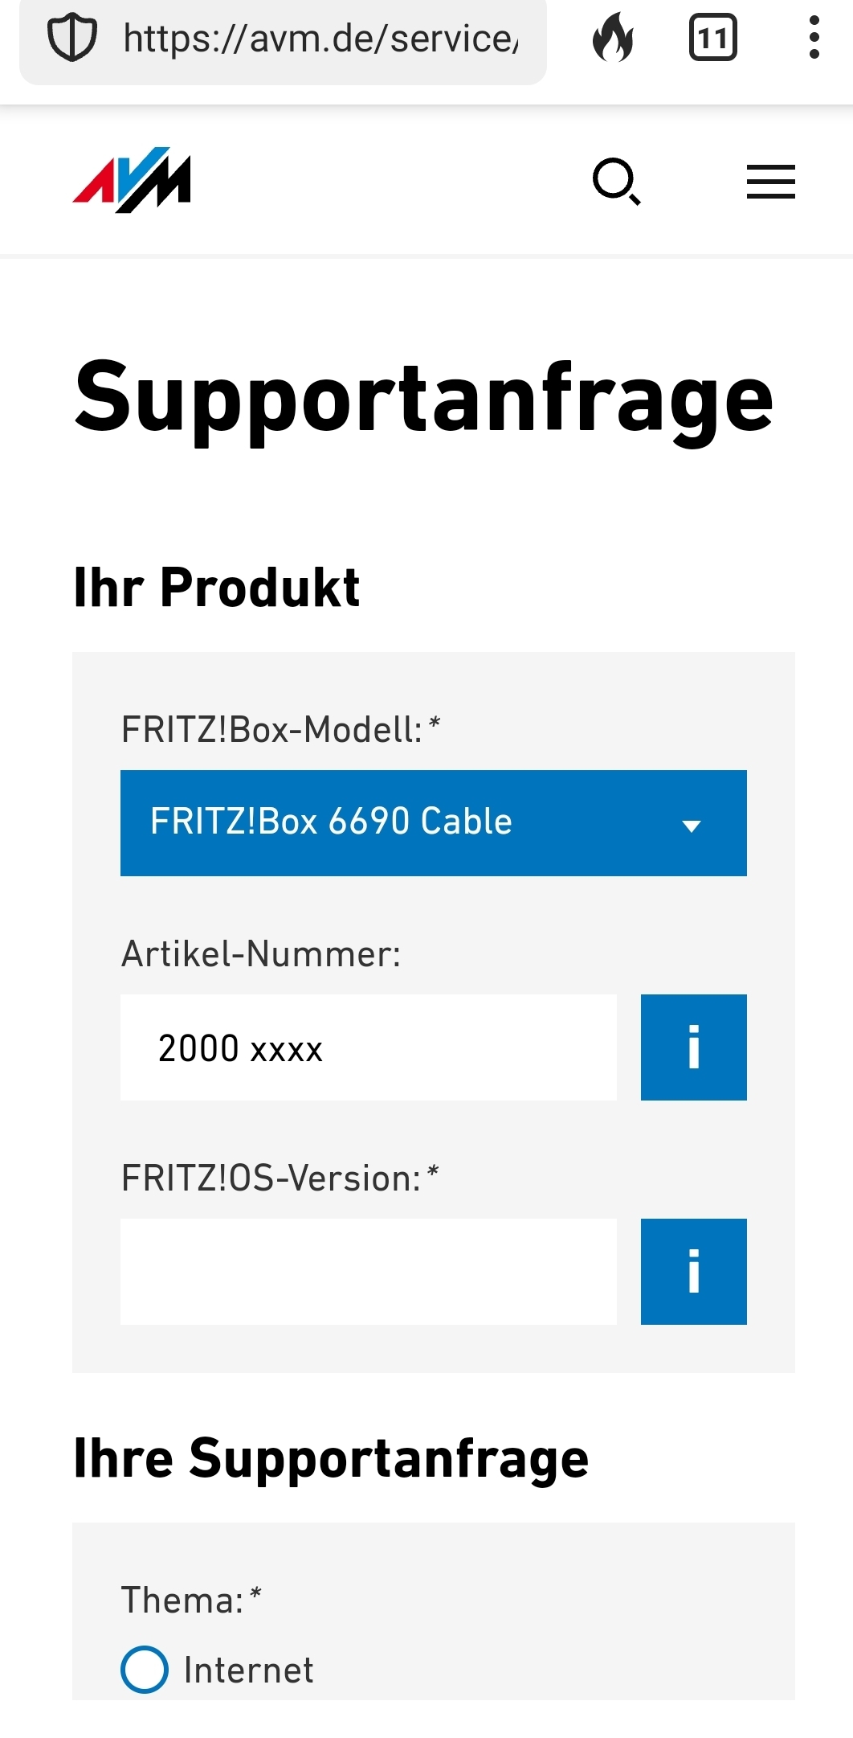Open the FRITZ!Box-Modell dropdown
Viewport: 853px width, 1738px height.
[433, 822]
